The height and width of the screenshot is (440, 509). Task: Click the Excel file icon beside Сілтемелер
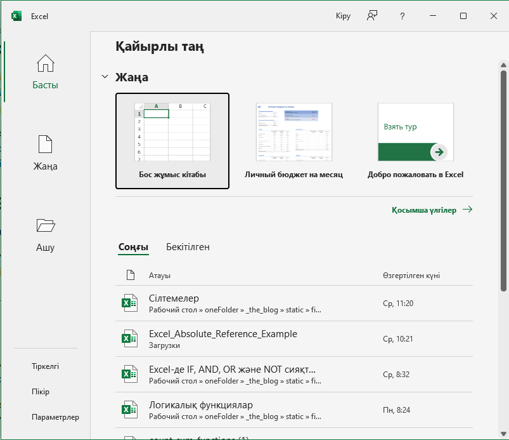(129, 303)
